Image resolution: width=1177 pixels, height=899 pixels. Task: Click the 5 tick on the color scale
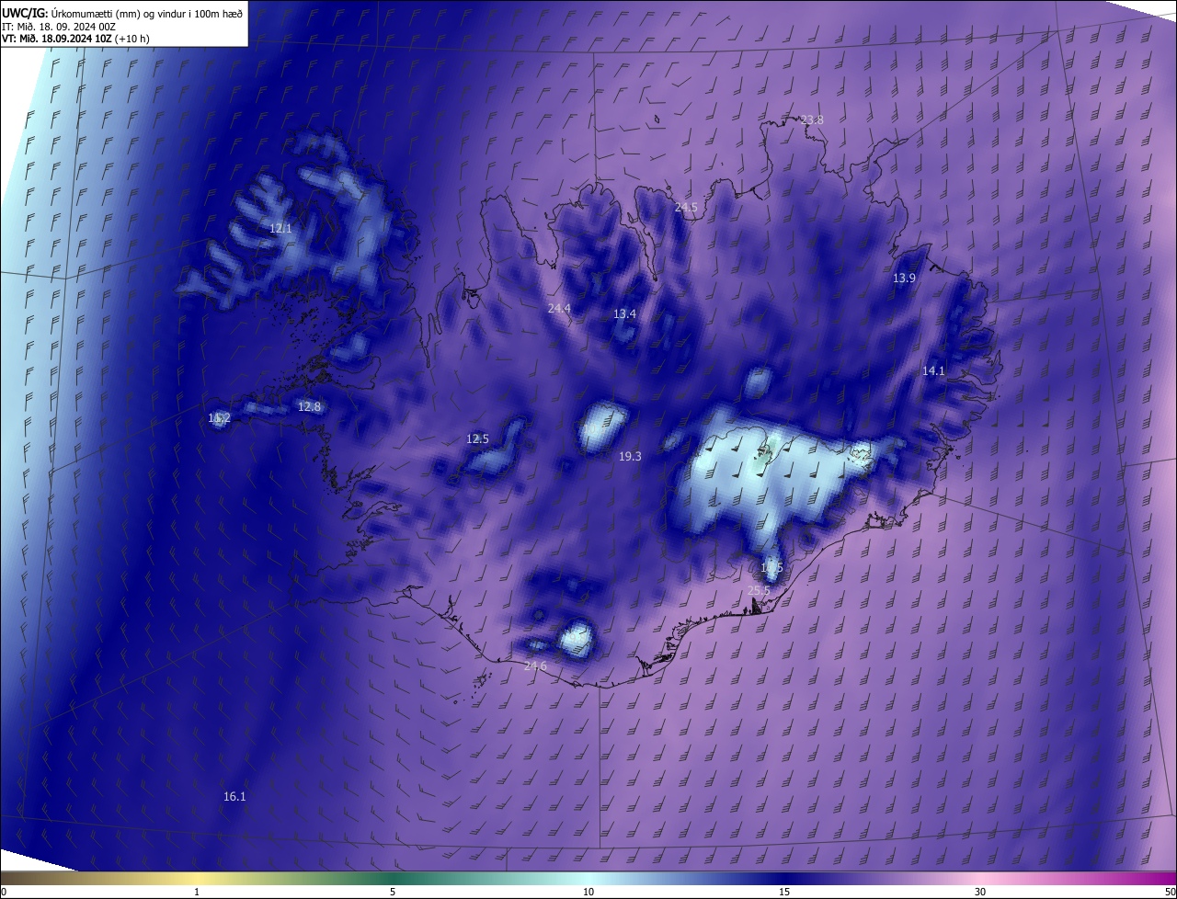(393, 892)
